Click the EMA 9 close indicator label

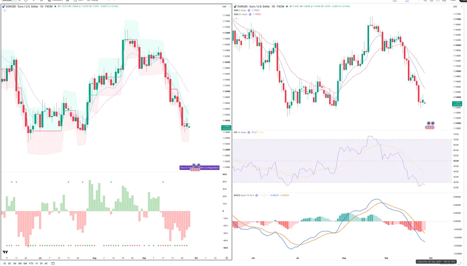(x=240, y=10)
